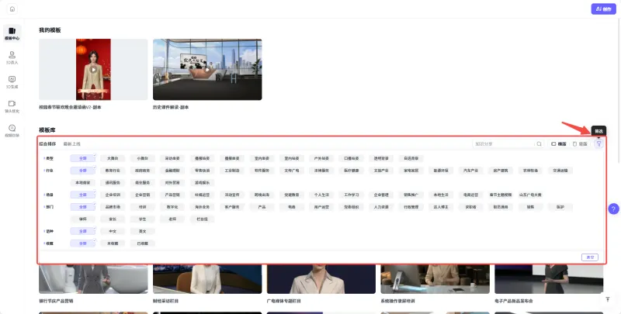This screenshot has height=314, width=621.
Task: Filter industry by 汽车产业
Action: (x=471, y=171)
